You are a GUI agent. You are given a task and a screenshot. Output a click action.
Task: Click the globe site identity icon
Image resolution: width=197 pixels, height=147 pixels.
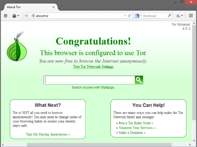point(33,16)
